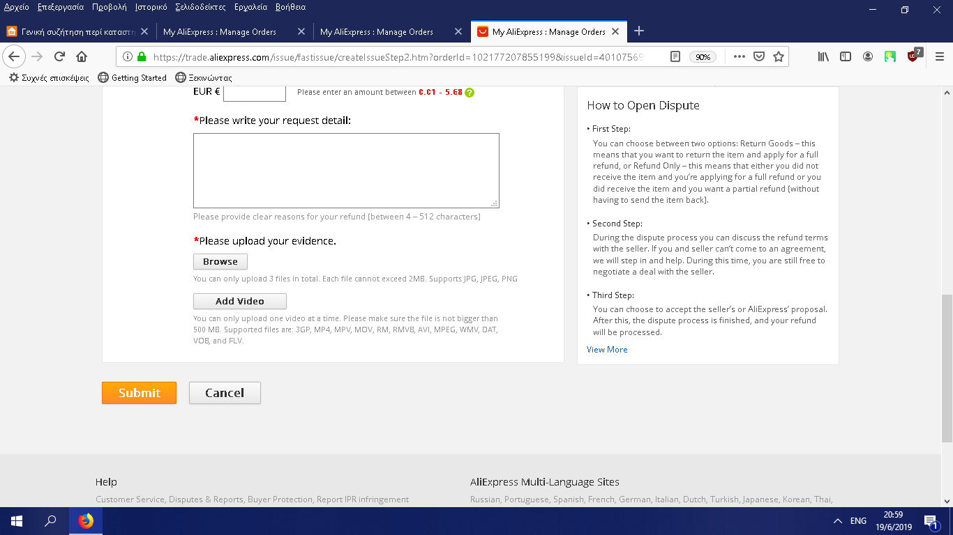This screenshot has width=953, height=535.
Task: Open Windows taskbar search
Action: [50, 521]
